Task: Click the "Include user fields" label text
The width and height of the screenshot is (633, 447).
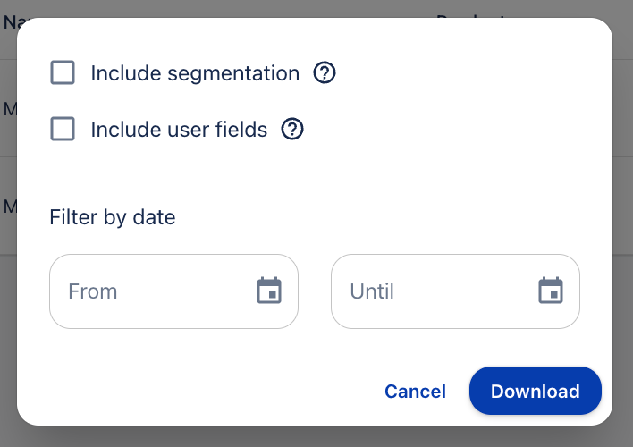Action: 179,130
